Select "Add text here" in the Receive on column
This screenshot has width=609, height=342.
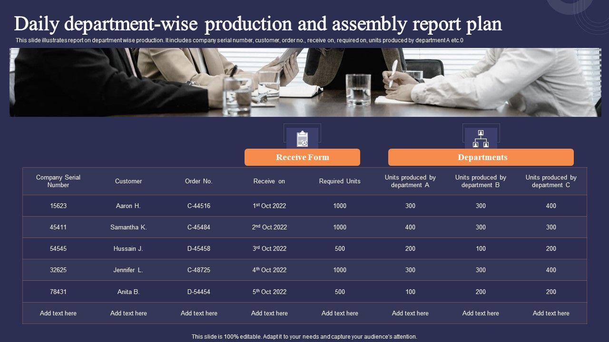(269, 313)
